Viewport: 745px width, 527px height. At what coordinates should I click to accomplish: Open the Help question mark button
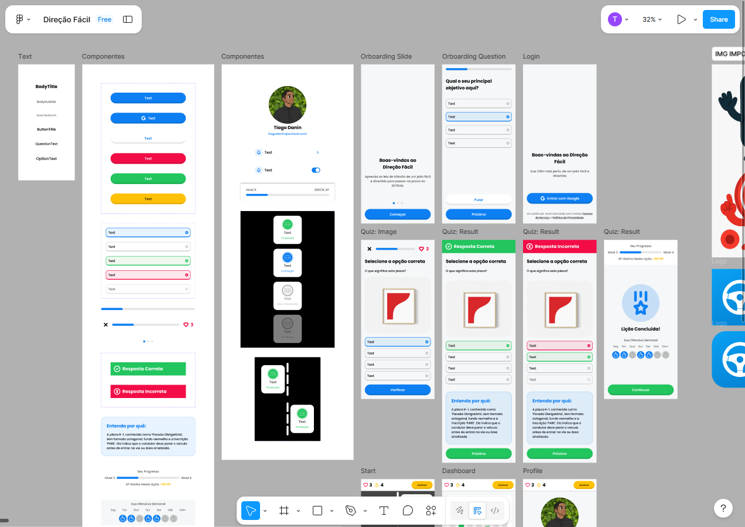point(723,508)
